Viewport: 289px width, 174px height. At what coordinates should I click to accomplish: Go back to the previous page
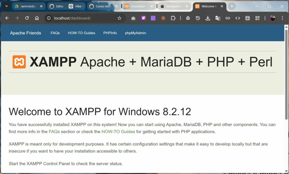pyautogui.click(x=7, y=18)
